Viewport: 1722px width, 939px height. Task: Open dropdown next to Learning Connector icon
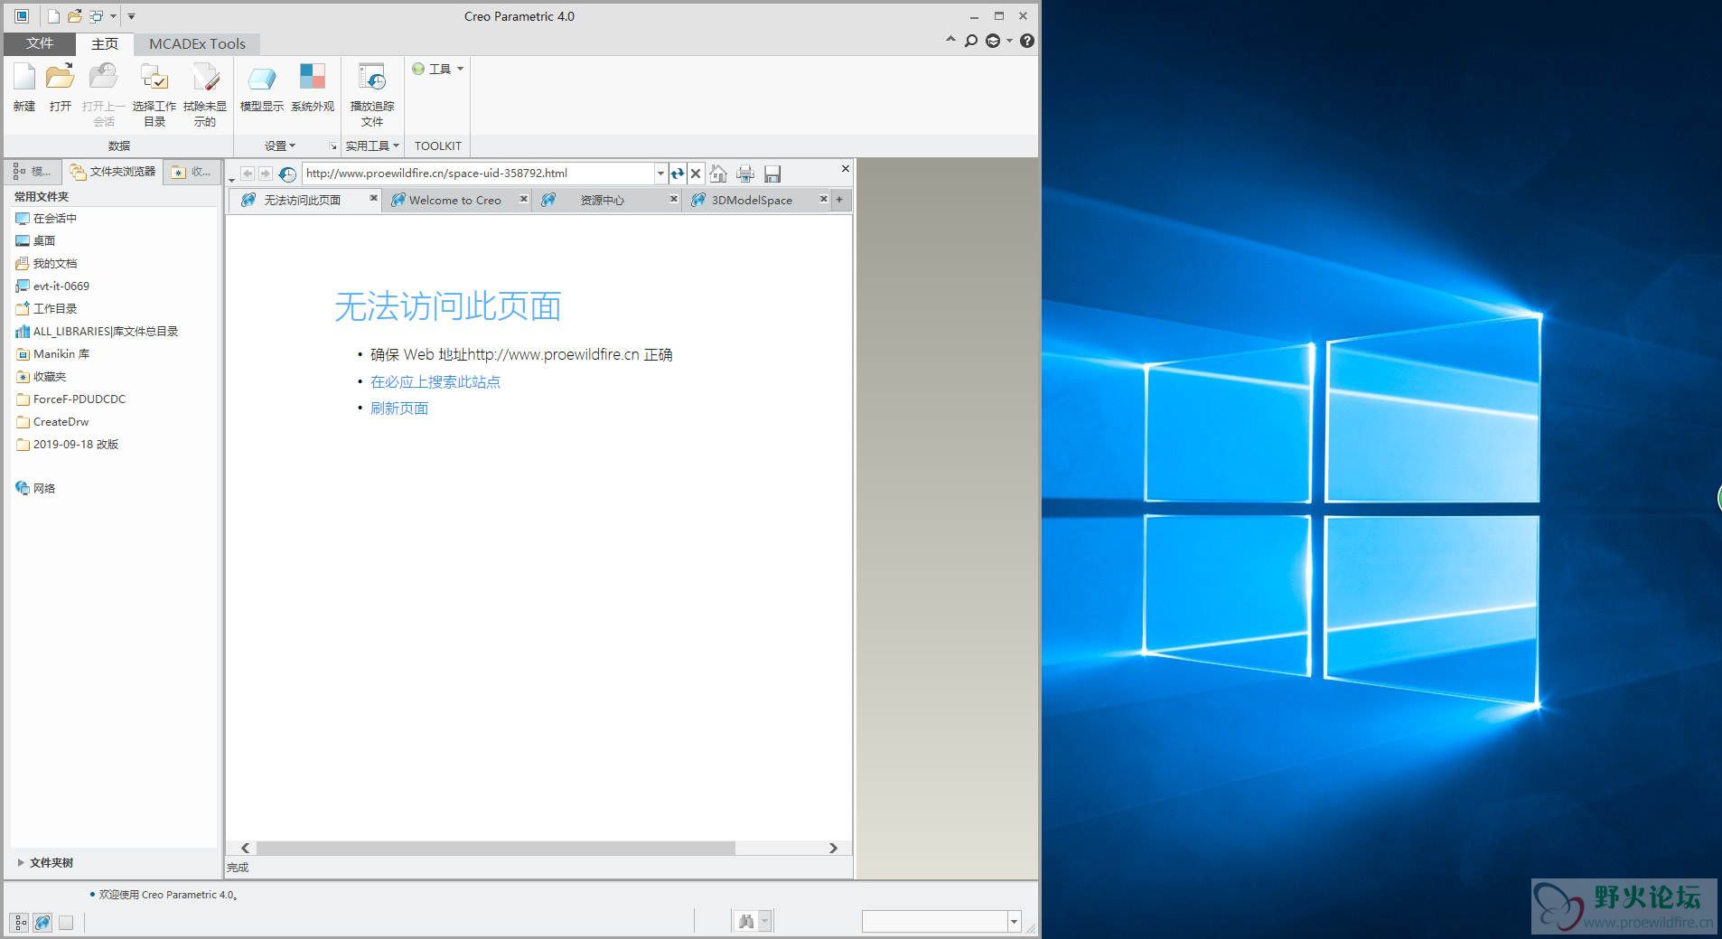(1009, 41)
